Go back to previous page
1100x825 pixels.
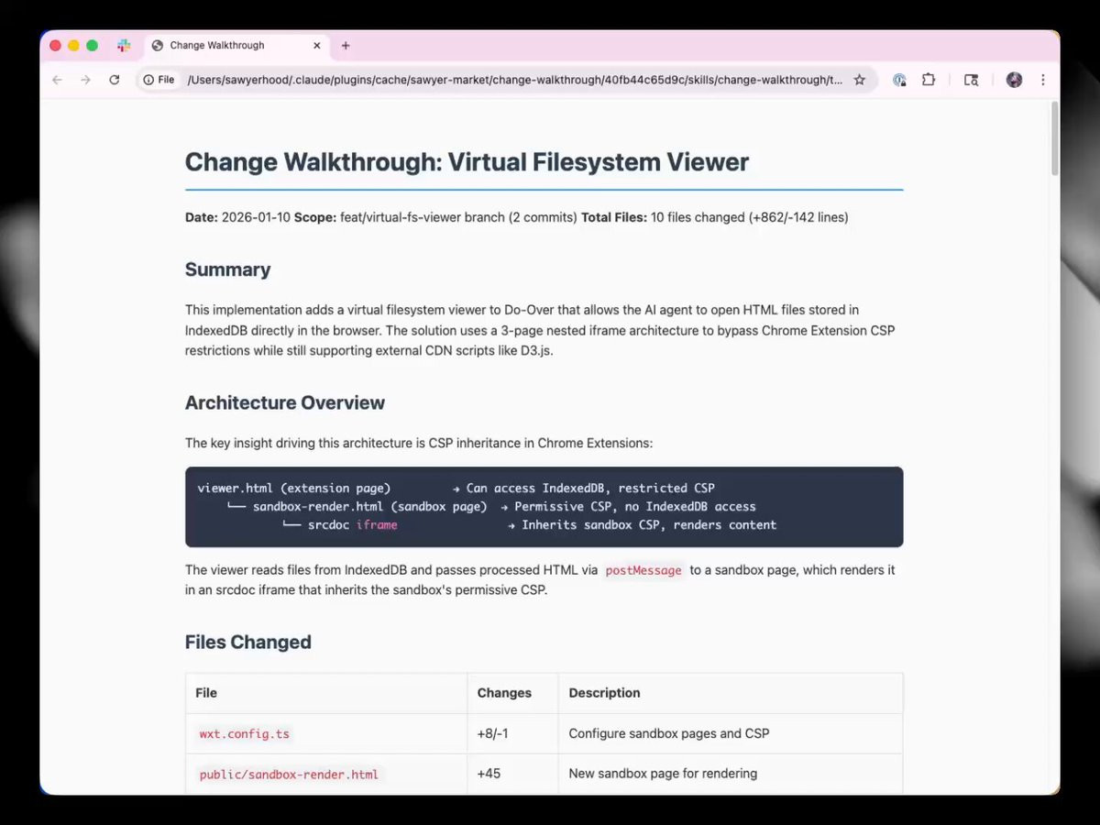pos(57,80)
